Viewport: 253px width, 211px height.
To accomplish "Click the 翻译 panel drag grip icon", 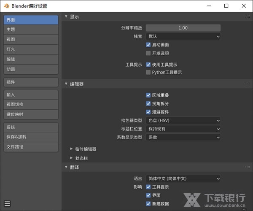I will pyautogui.click(x=248, y=167).
